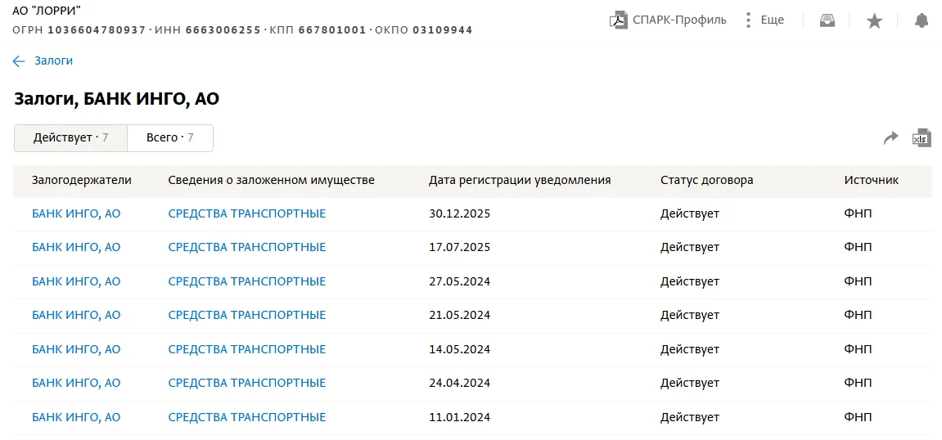Click the date 11.01.2024
Screen dimensions: 942x440
pos(460,417)
